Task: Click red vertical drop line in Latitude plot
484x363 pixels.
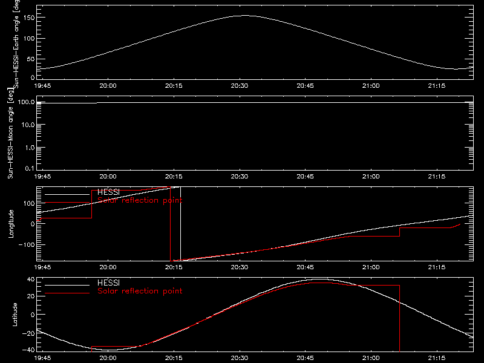Action: tap(400, 318)
